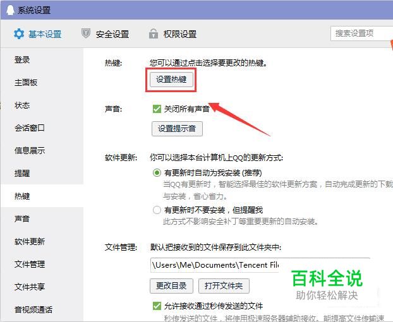Select 登录 in the sidebar
This screenshot has width=393, height=322.
[x=22, y=60]
